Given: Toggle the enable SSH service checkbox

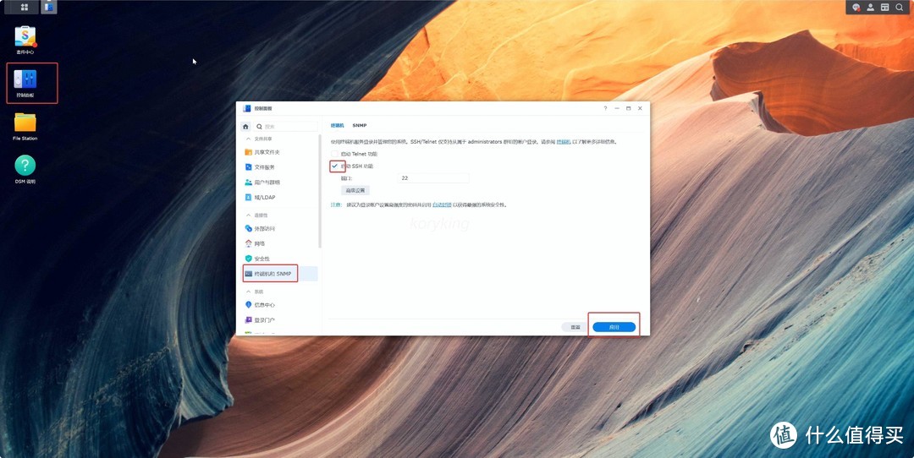Looking at the screenshot, I should click(335, 166).
